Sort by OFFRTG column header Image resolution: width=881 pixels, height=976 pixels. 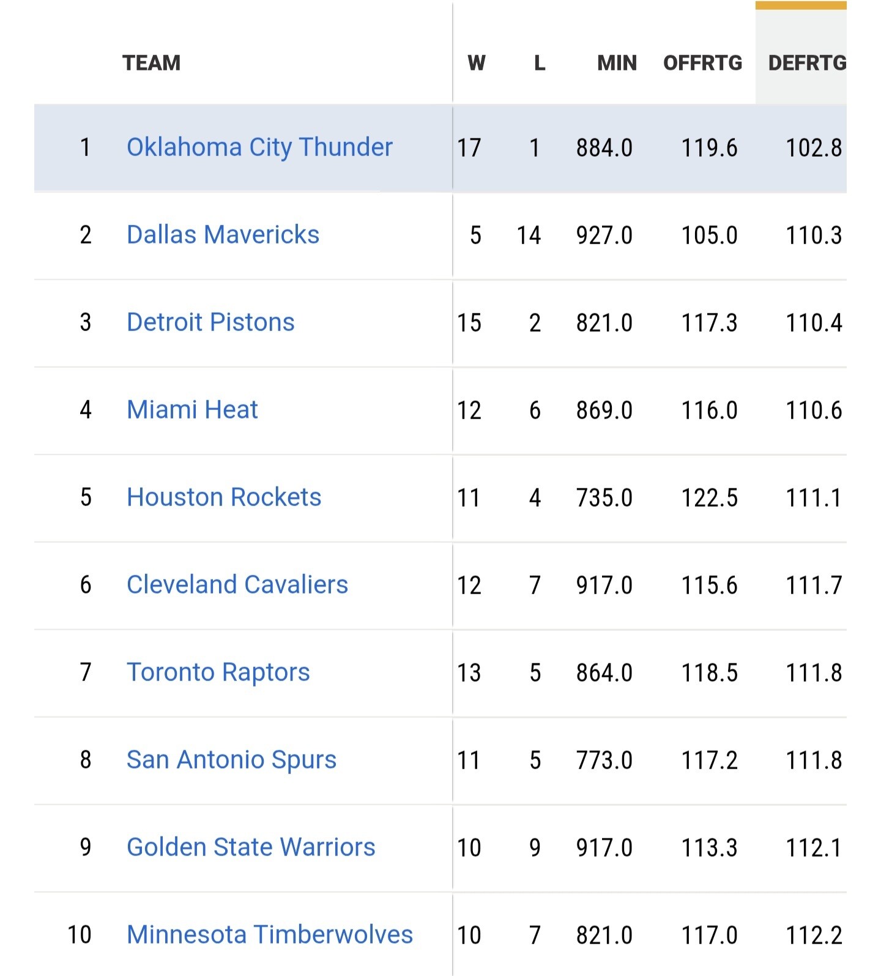click(702, 63)
